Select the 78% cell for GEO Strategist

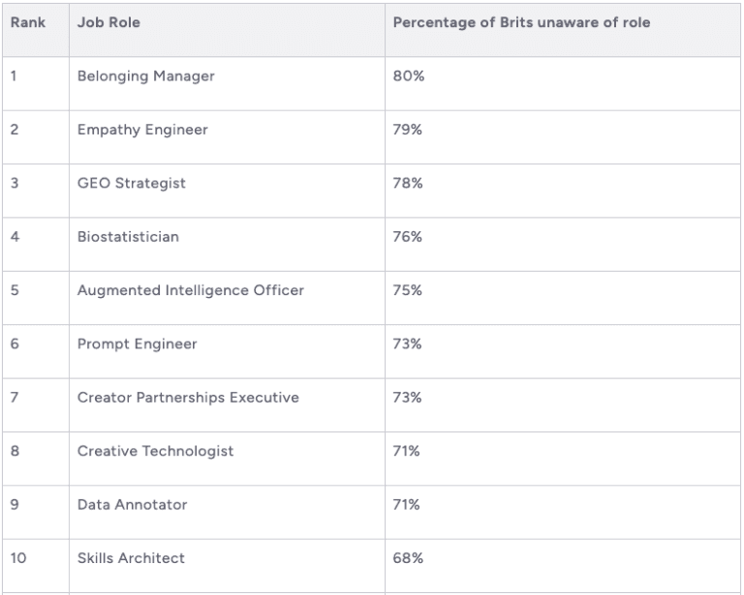coord(408,183)
